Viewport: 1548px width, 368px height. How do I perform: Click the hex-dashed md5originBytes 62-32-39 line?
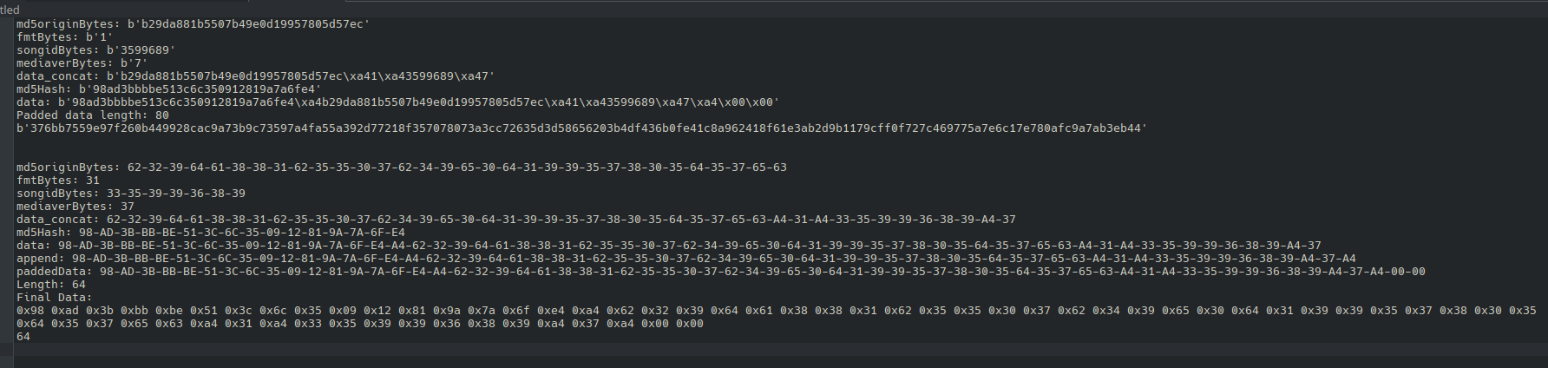click(x=402, y=168)
